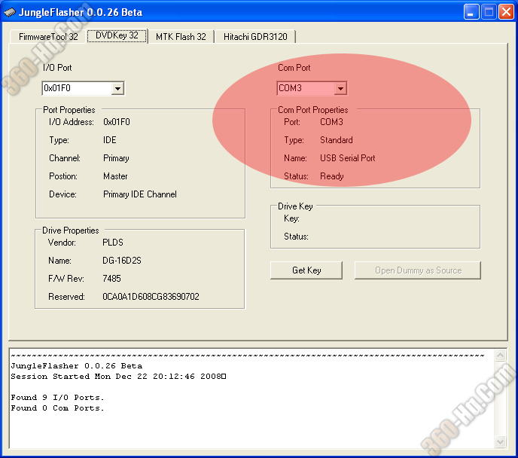The image size is (518, 458).
Task: Open the Hitachi GDR3120 tab
Action: [255, 37]
